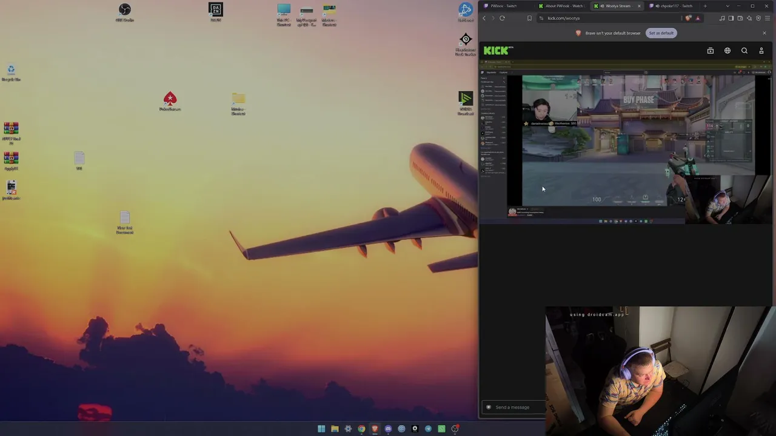776x436 pixels.
Task: Open Kick language globe icon
Action: (x=727, y=51)
